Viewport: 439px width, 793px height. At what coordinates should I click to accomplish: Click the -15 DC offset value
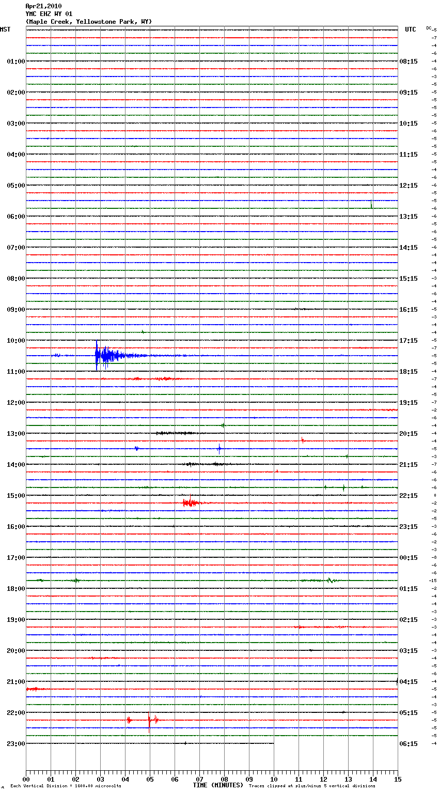[x=433, y=581]
